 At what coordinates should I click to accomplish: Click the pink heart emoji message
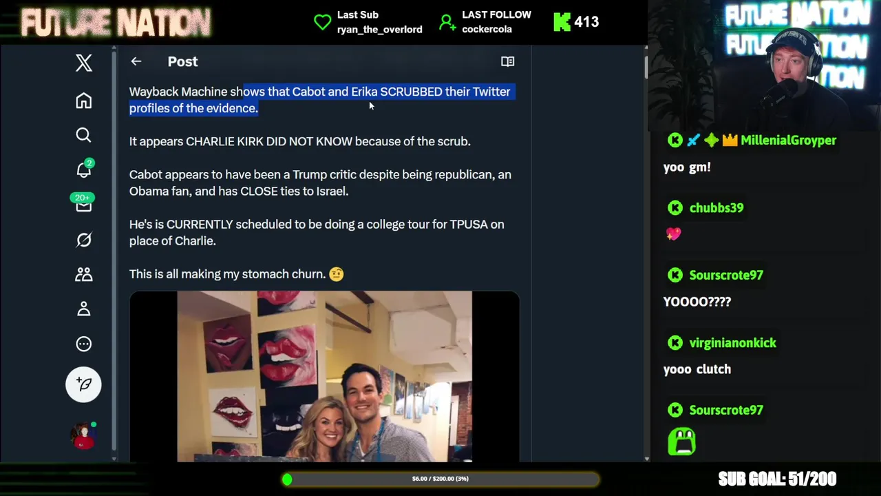673,234
